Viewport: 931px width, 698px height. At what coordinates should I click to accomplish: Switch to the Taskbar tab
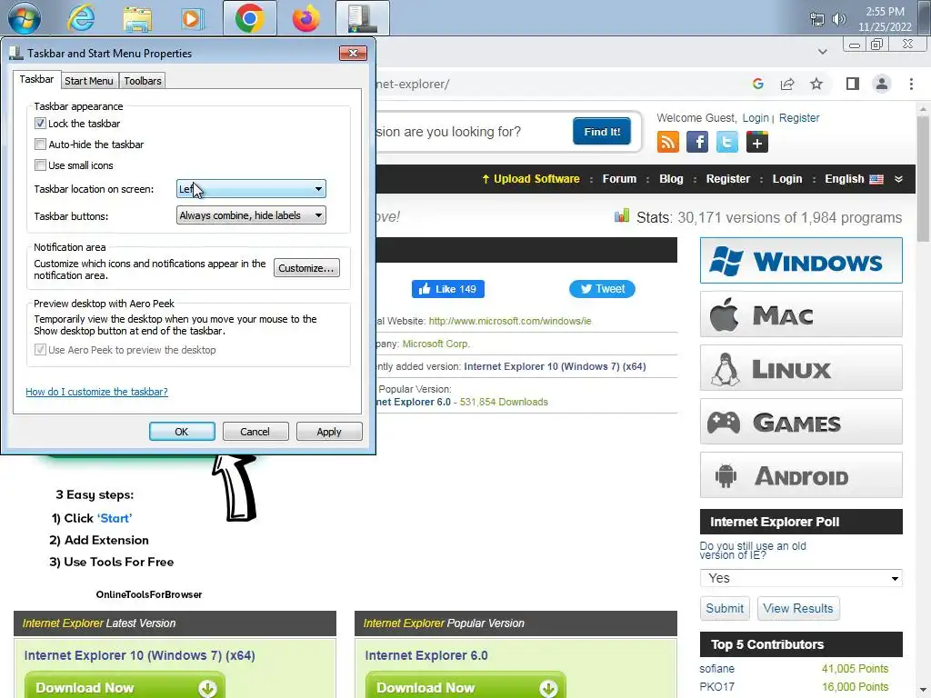click(36, 80)
